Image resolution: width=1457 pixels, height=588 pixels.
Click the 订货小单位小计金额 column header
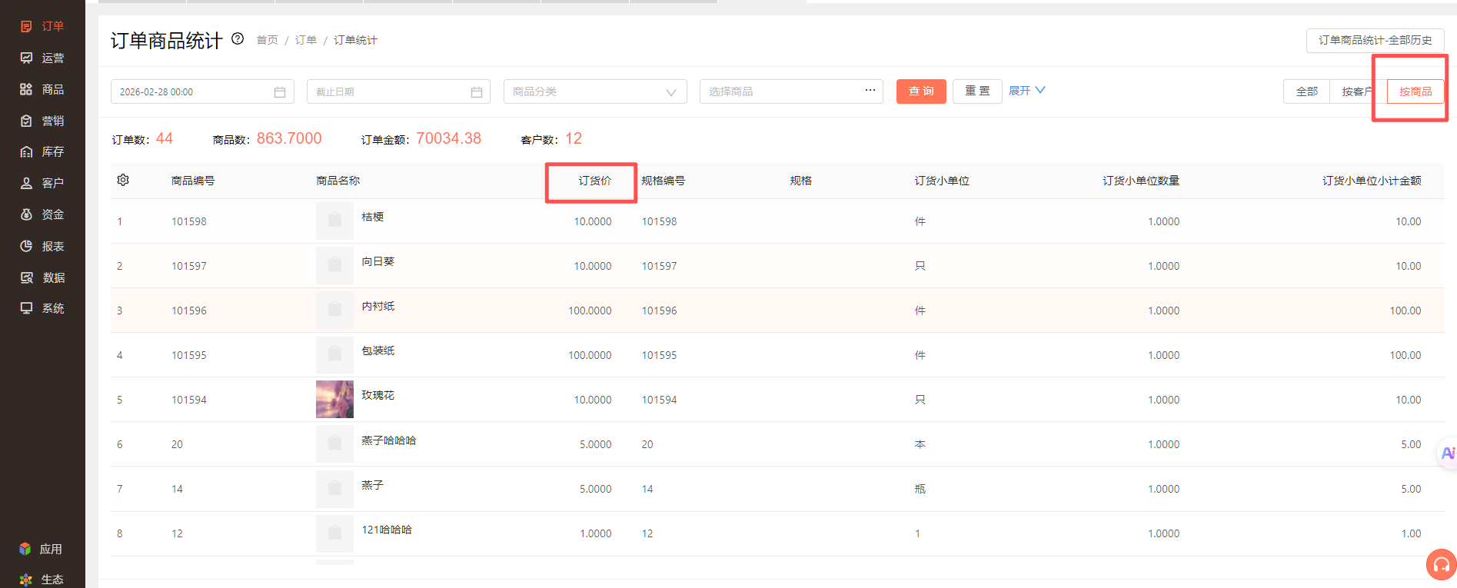[1372, 181]
